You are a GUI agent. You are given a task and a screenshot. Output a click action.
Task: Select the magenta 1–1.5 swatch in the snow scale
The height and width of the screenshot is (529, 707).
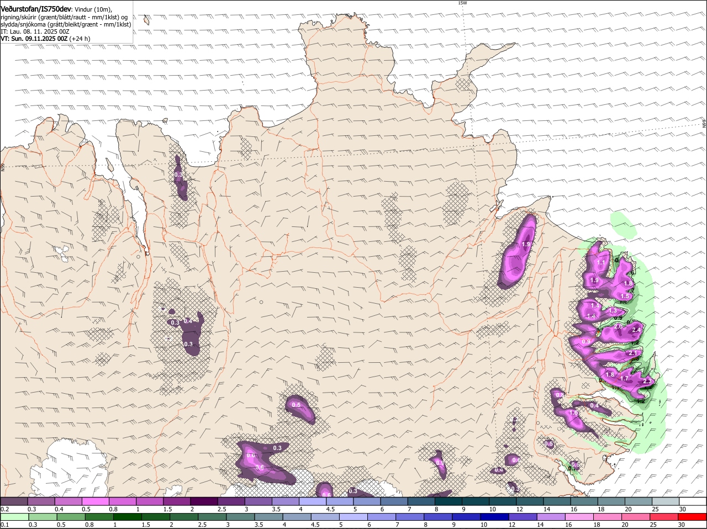pyautogui.click(x=150, y=501)
